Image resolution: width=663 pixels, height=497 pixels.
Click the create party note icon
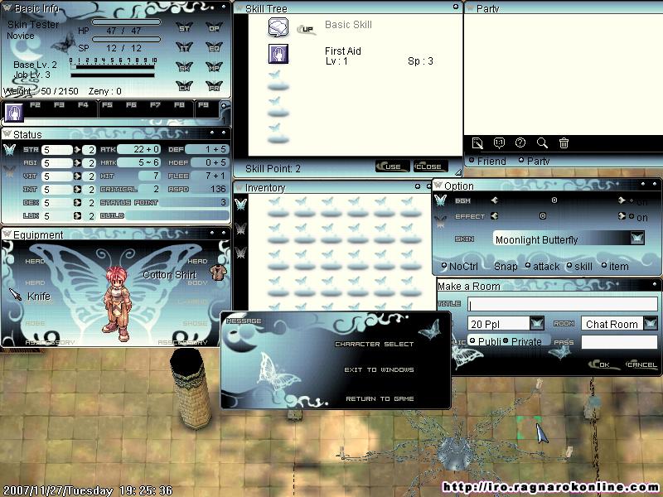[477, 143]
